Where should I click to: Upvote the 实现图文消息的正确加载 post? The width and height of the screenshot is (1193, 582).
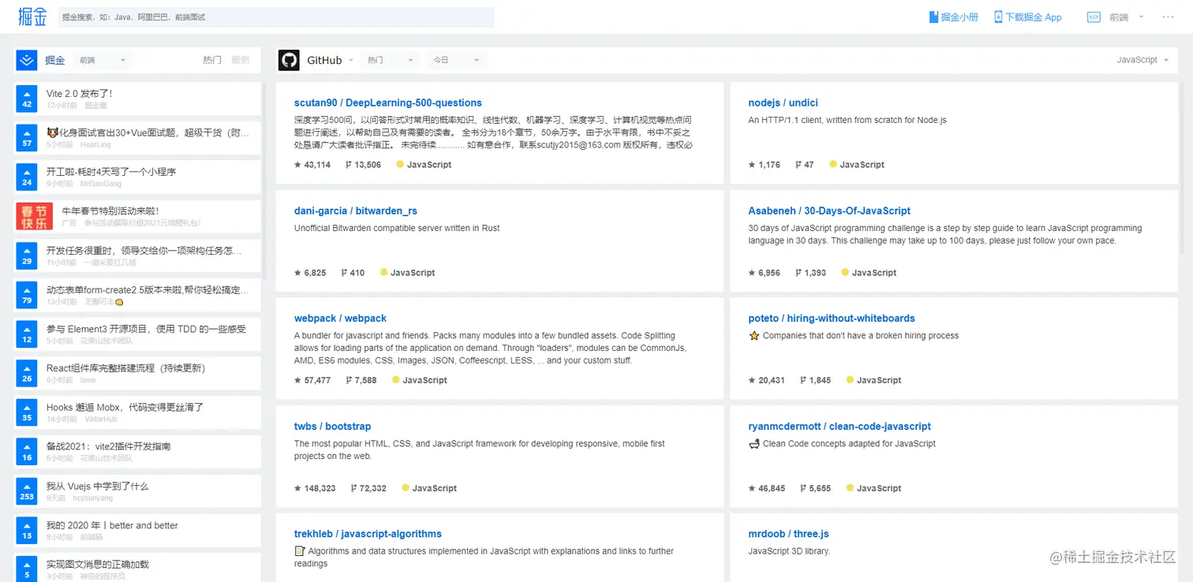27,569
